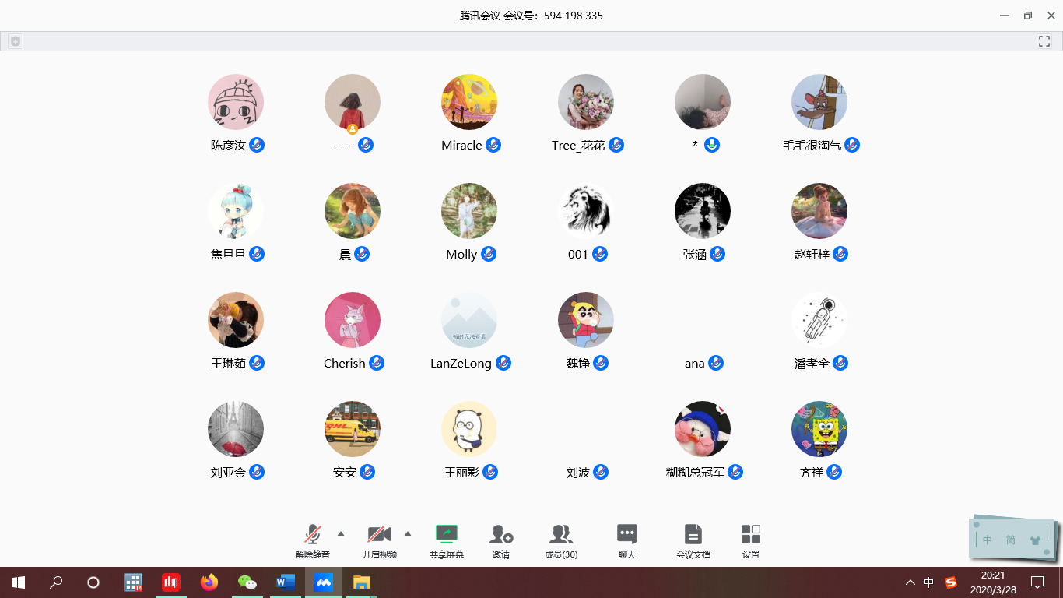The height and width of the screenshot is (598, 1063).
Task: Expand the audio options arrow beside 解除静音
Action: [x=341, y=533]
